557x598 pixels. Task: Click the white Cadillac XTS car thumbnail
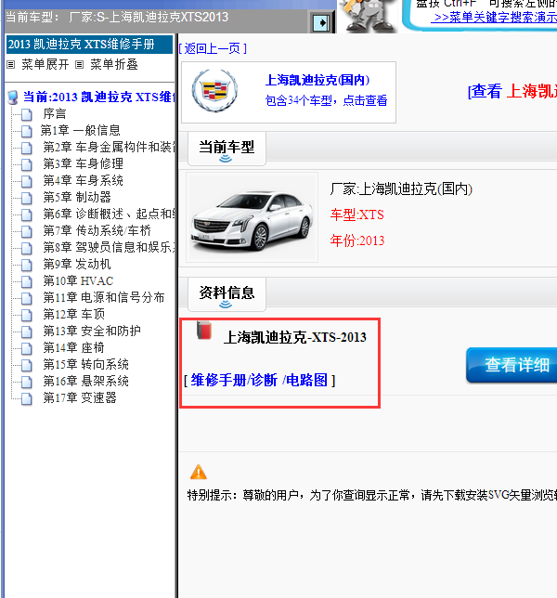tap(252, 217)
